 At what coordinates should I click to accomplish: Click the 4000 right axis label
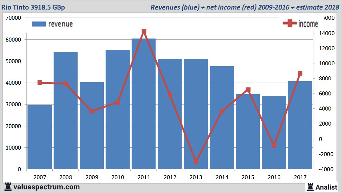[325, 109]
